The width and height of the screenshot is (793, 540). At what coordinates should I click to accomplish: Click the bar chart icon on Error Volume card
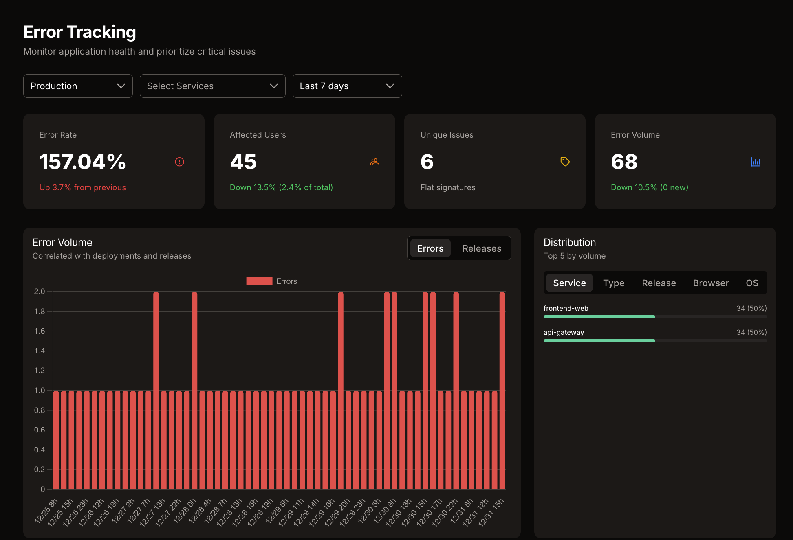tap(756, 162)
